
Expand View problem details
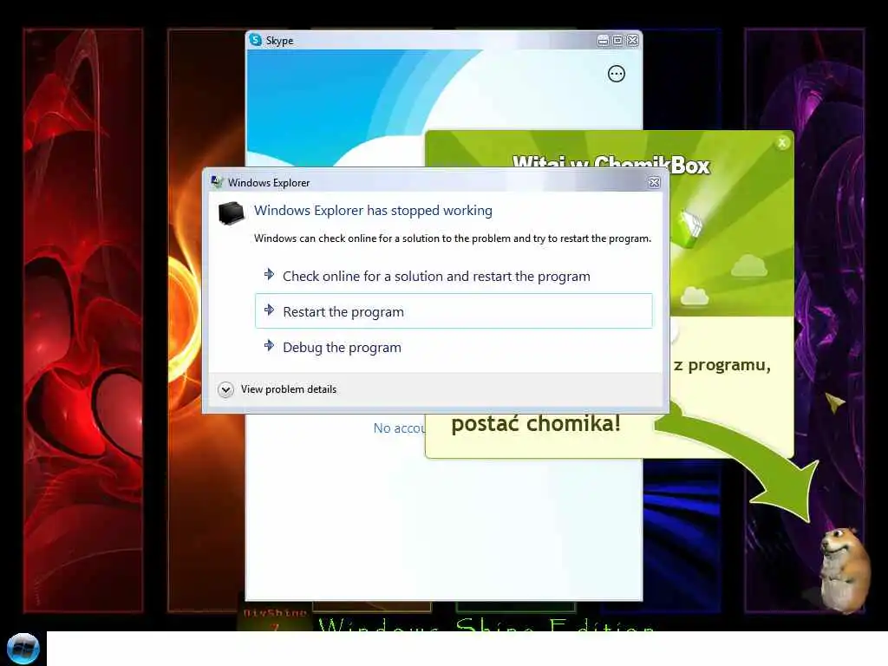point(225,389)
